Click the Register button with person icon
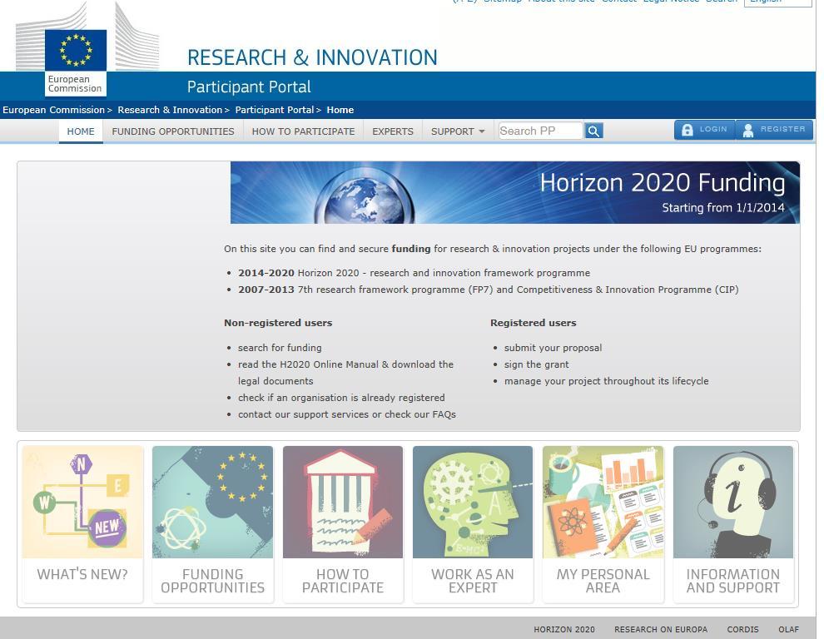 coord(775,130)
